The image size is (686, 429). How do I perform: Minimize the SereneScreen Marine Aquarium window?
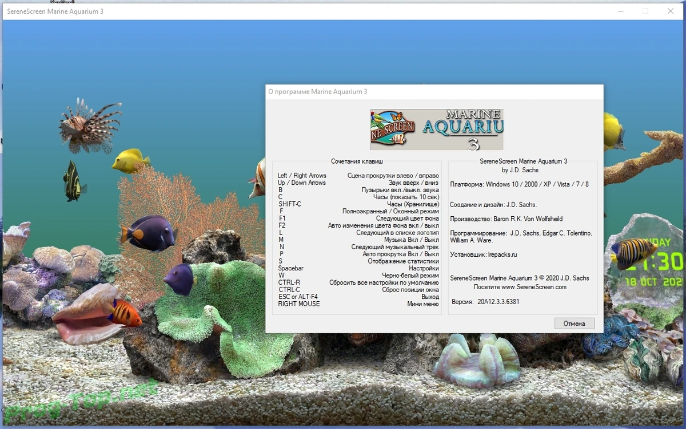(620, 11)
